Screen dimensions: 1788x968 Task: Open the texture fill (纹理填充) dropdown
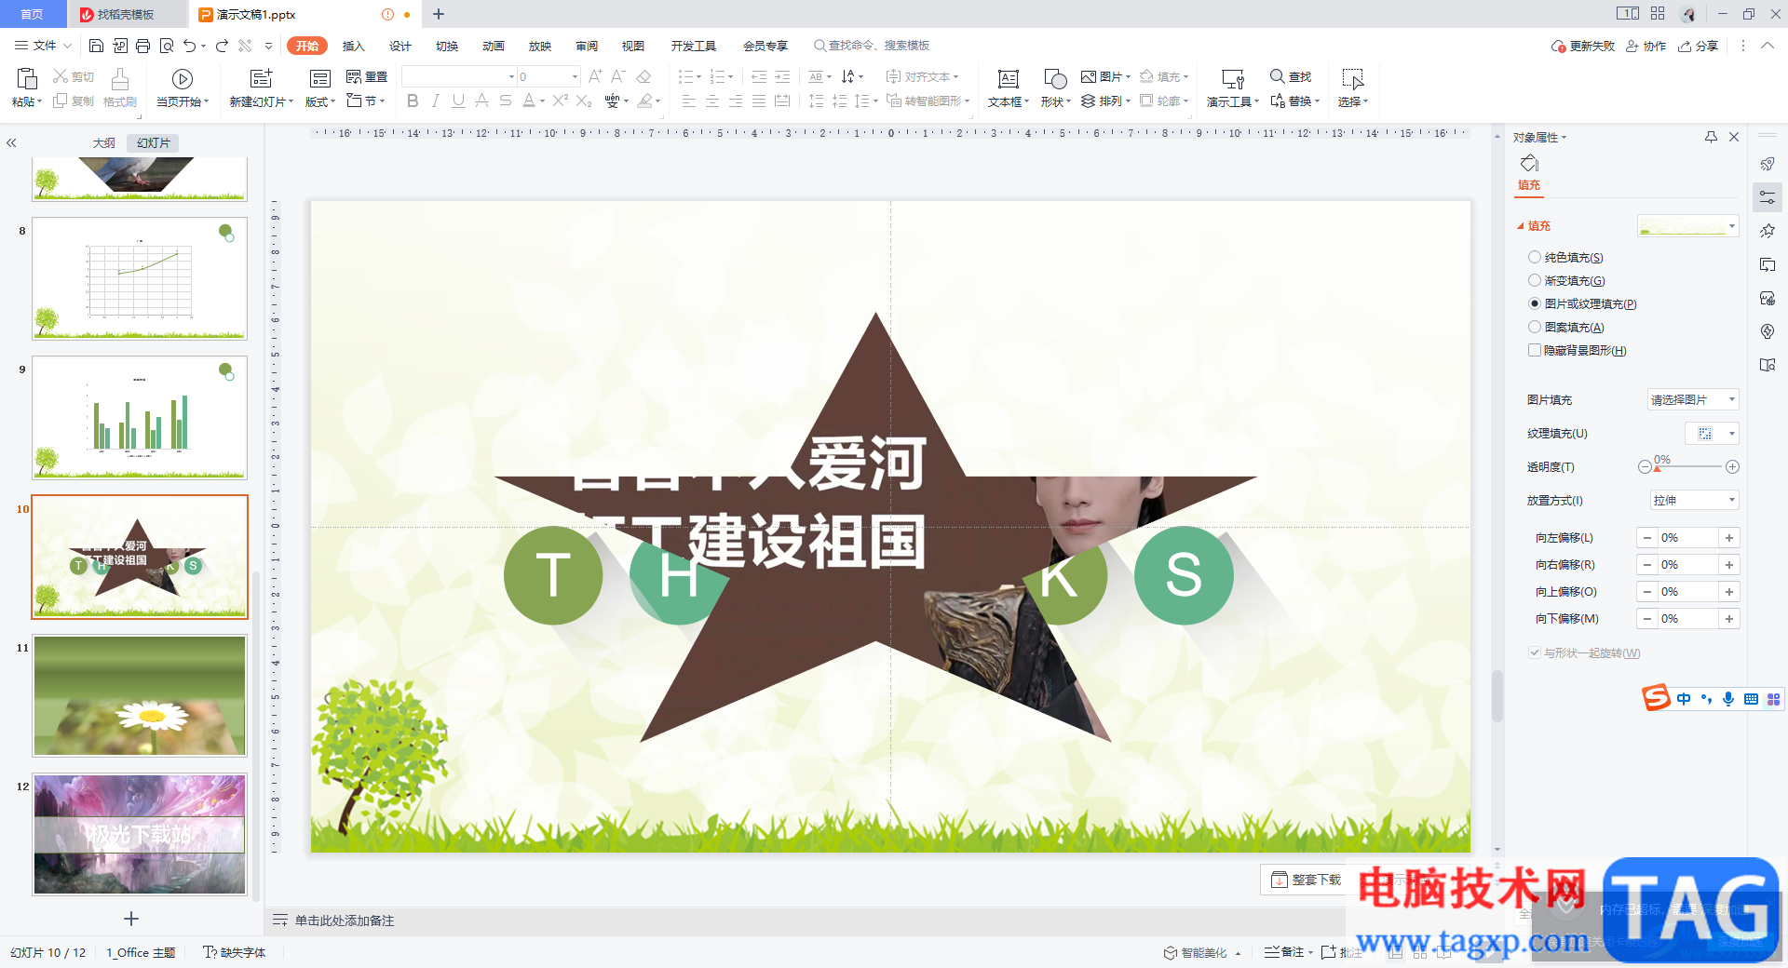pyautogui.click(x=1712, y=433)
